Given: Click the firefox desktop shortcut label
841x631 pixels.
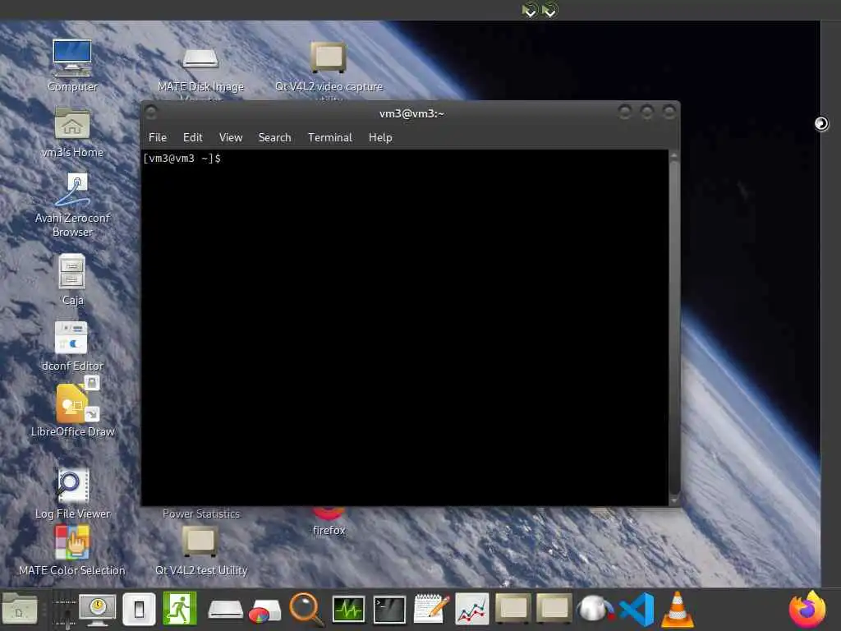Looking at the screenshot, I should [x=329, y=530].
